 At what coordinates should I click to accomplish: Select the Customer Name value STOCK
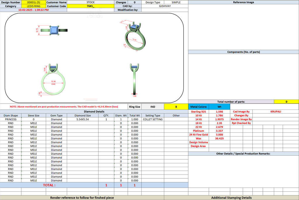[x=91, y=2]
